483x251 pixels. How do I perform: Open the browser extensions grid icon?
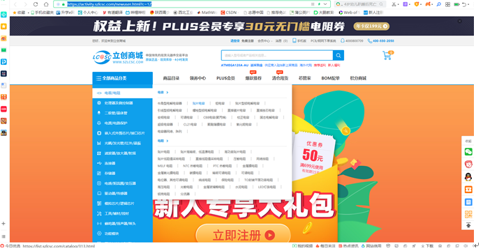tap(447, 4)
